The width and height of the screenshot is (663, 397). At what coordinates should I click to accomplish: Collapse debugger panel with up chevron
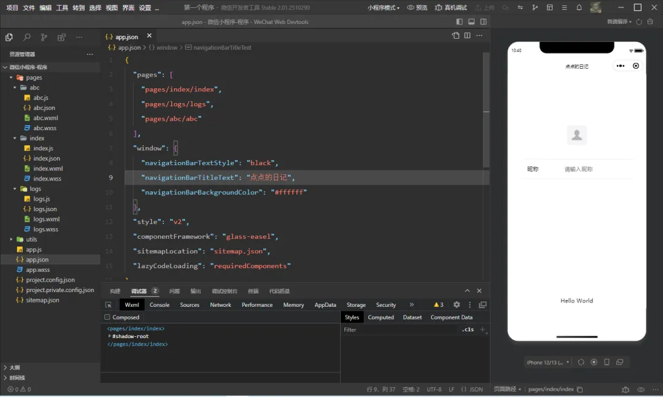click(x=467, y=290)
